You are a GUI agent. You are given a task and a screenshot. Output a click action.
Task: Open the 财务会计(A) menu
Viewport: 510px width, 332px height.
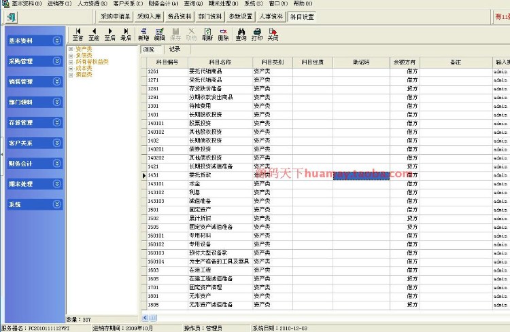coord(163,3)
